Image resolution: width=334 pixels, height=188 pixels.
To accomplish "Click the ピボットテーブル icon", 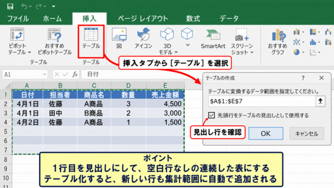I will point(17,34).
